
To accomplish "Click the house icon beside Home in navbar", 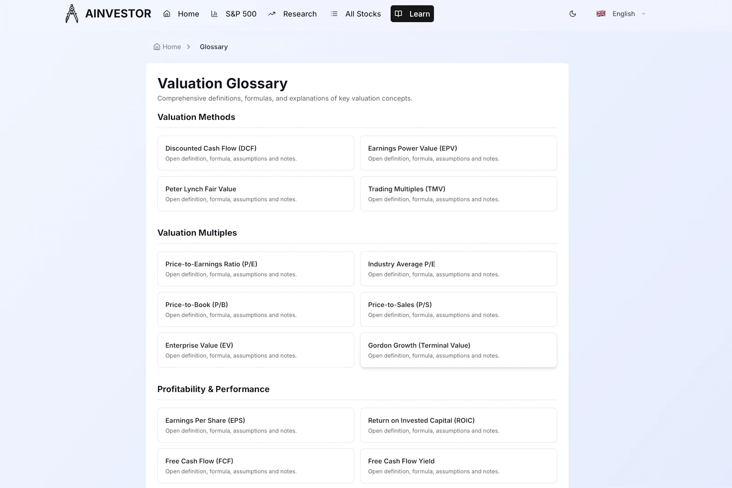I will tap(167, 14).
